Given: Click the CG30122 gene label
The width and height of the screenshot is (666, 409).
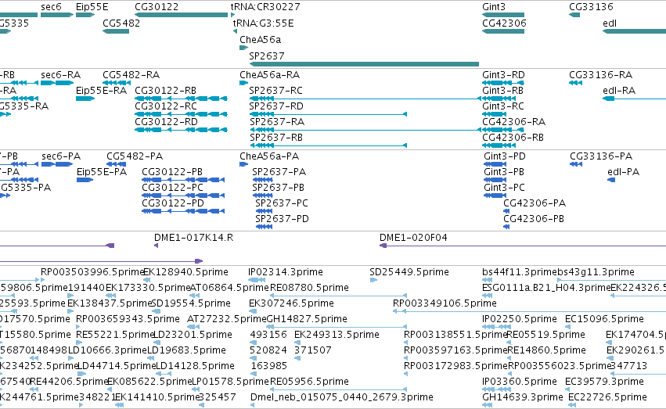Looking at the screenshot, I should [157, 7].
